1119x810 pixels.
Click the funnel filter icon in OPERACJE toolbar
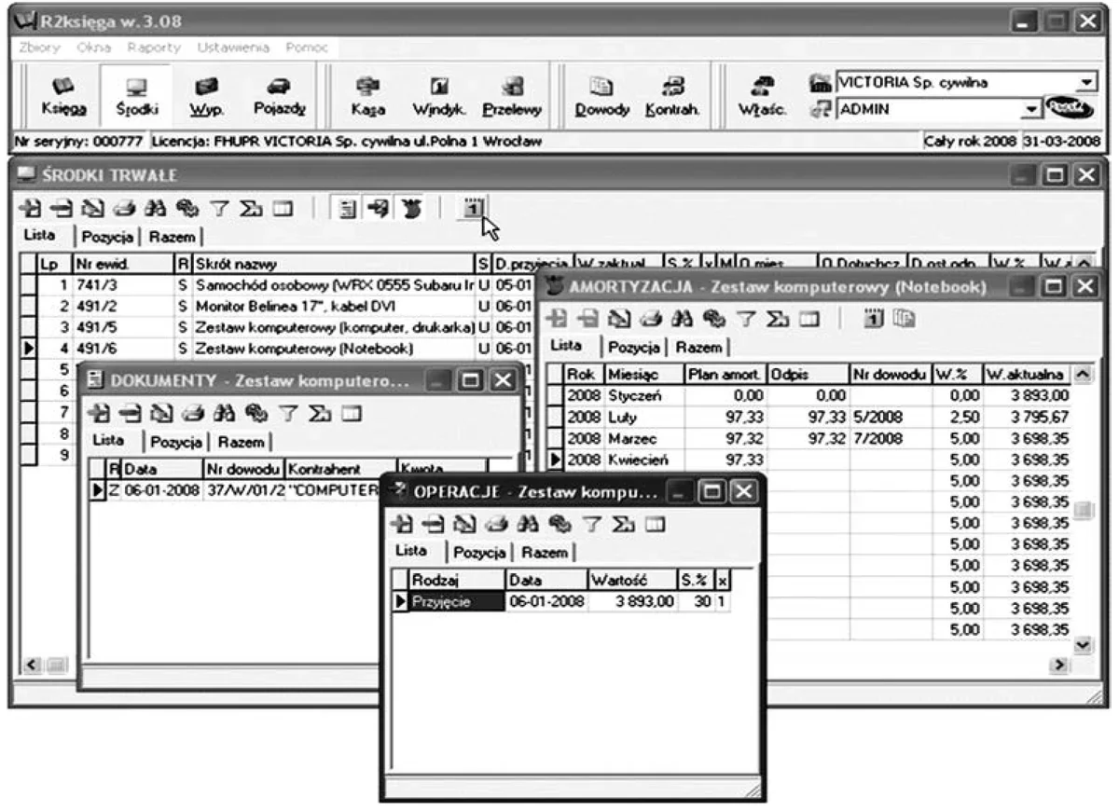590,525
